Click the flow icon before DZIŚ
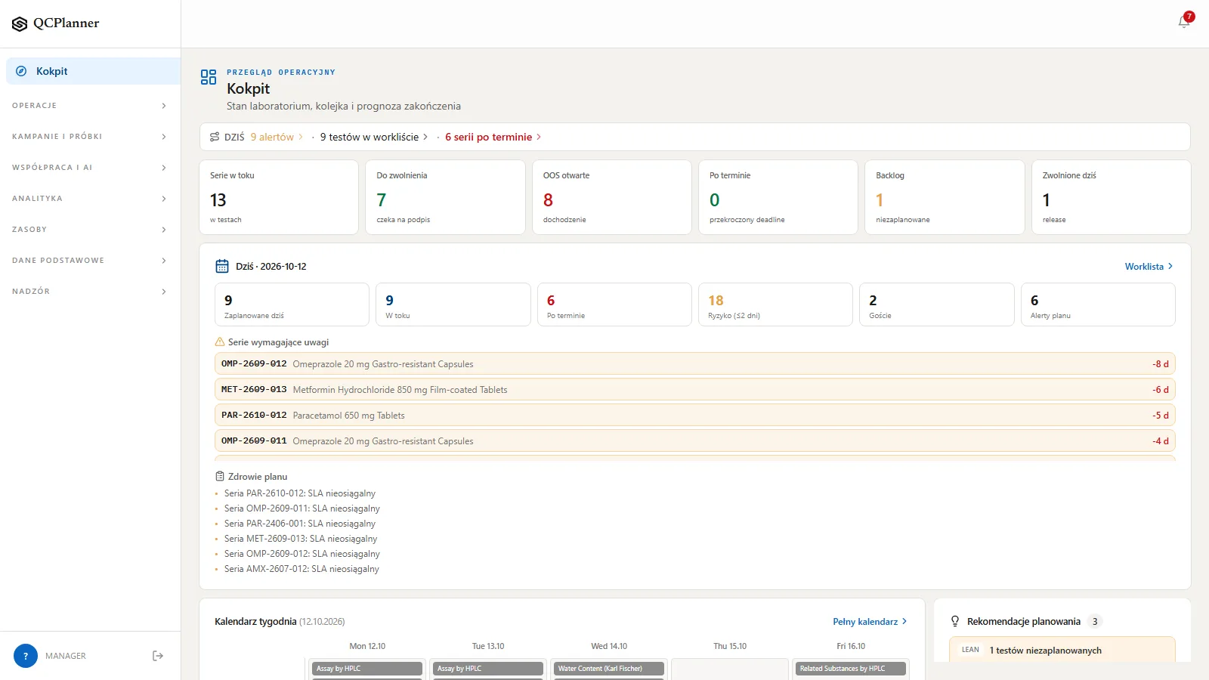The image size is (1209, 680). point(215,137)
